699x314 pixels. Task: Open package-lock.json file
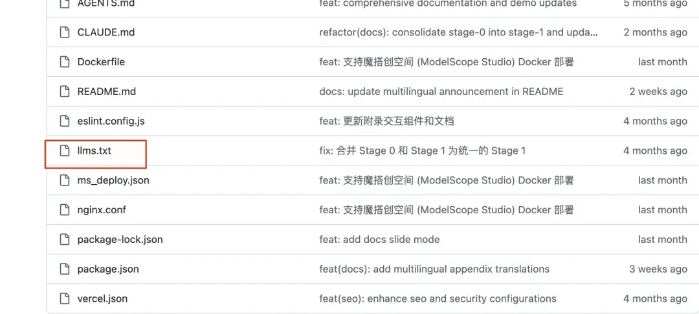pos(120,240)
